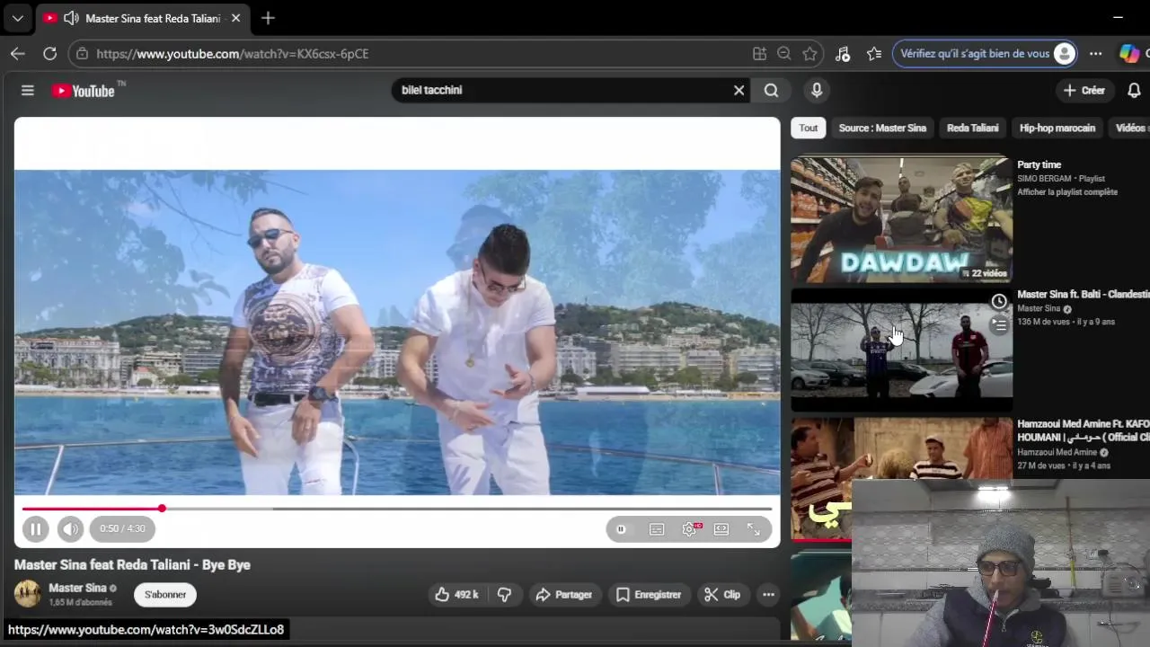Screen dimensions: 1150x647
Task: Bookmark this page with the star
Action: pyautogui.click(x=809, y=54)
